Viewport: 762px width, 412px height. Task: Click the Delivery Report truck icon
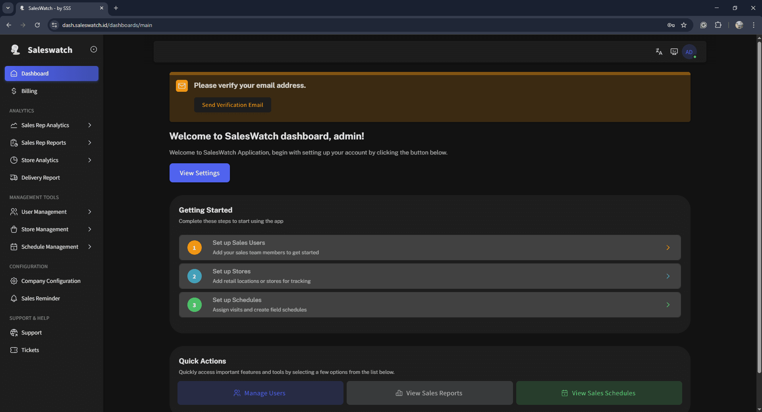tap(14, 178)
